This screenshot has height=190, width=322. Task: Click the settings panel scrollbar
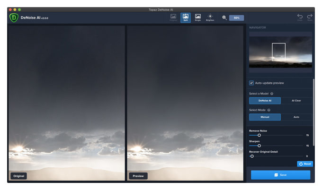pyautogui.click(x=313, y=112)
